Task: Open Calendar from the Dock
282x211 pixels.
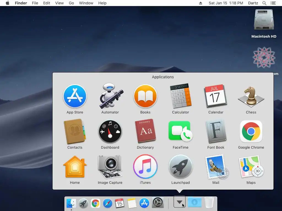Action: tap(120, 204)
